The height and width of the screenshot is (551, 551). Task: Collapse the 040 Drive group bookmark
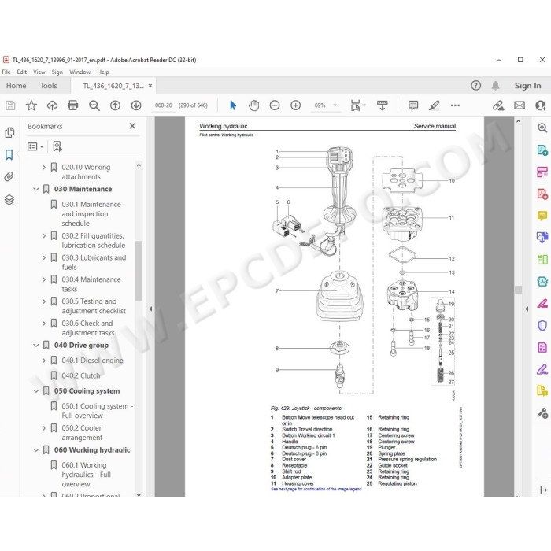[36, 346]
